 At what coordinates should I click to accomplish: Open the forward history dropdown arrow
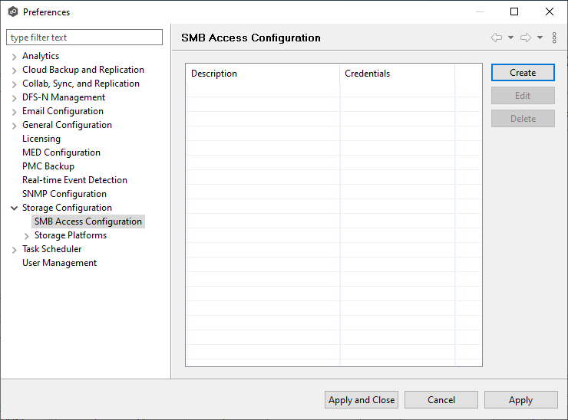click(540, 38)
